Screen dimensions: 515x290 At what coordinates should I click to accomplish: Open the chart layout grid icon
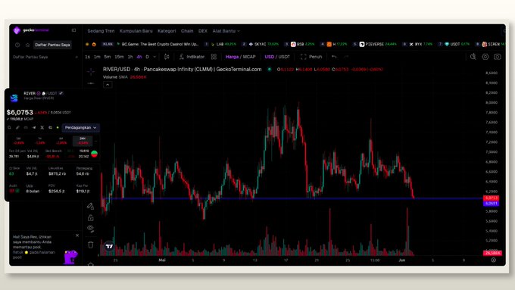point(214,57)
